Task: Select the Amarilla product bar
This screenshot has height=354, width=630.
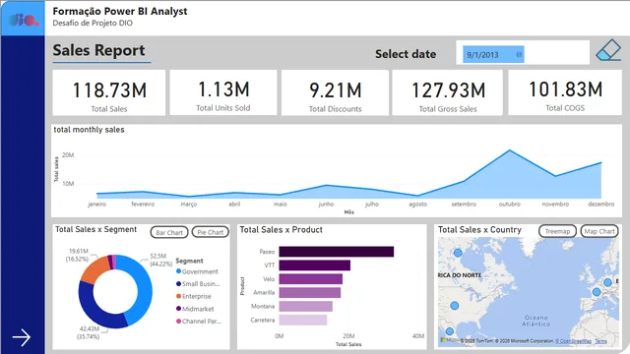Action: (x=310, y=293)
